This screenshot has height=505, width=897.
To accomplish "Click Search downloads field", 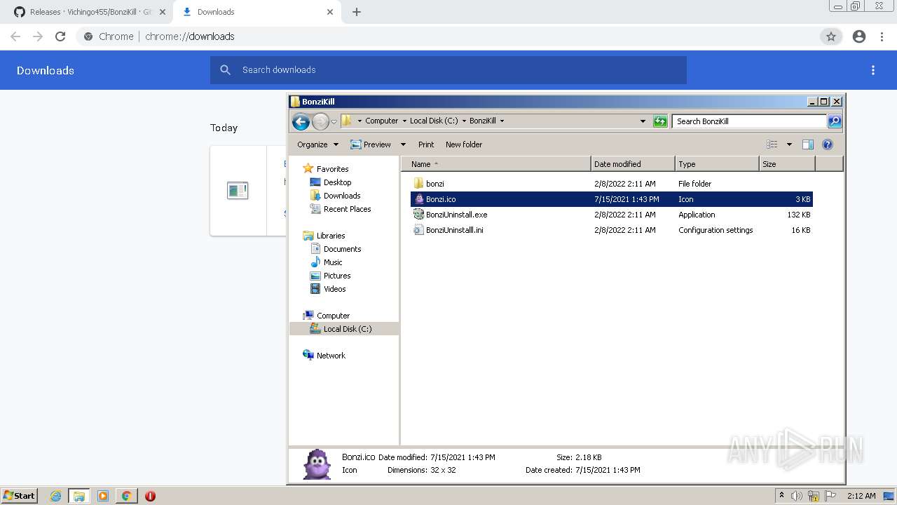I will pos(448,70).
